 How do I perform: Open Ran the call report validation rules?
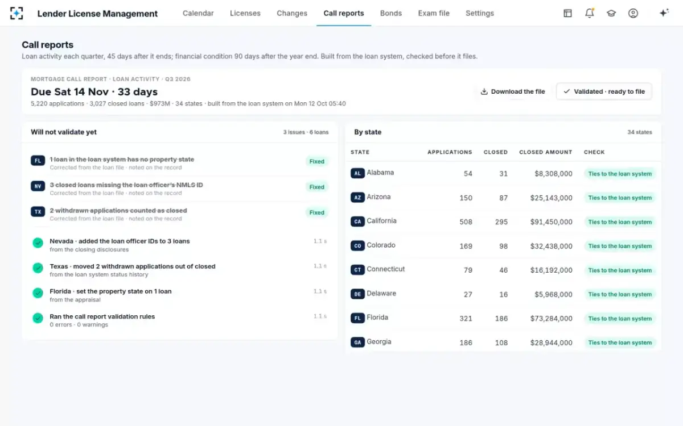point(179,320)
